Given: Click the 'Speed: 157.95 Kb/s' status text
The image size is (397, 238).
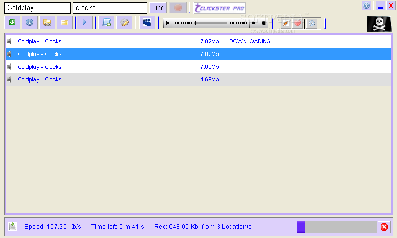Looking at the screenshot, I should tap(52, 226).
